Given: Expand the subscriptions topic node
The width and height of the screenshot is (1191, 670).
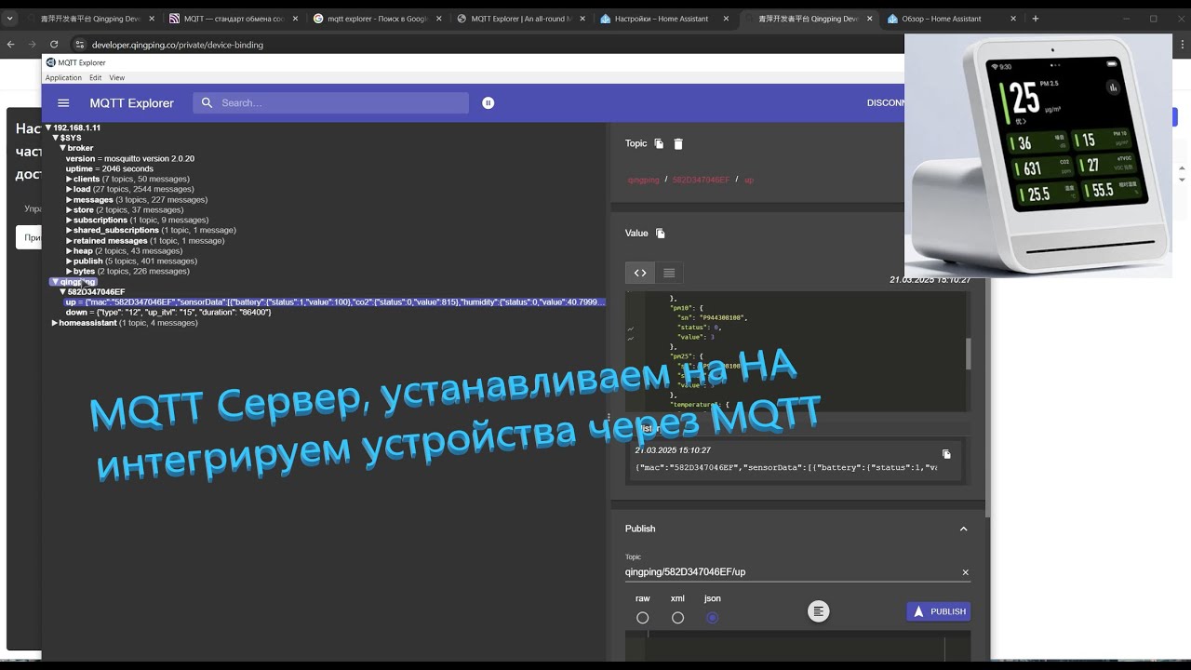Looking at the screenshot, I should [69, 221].
